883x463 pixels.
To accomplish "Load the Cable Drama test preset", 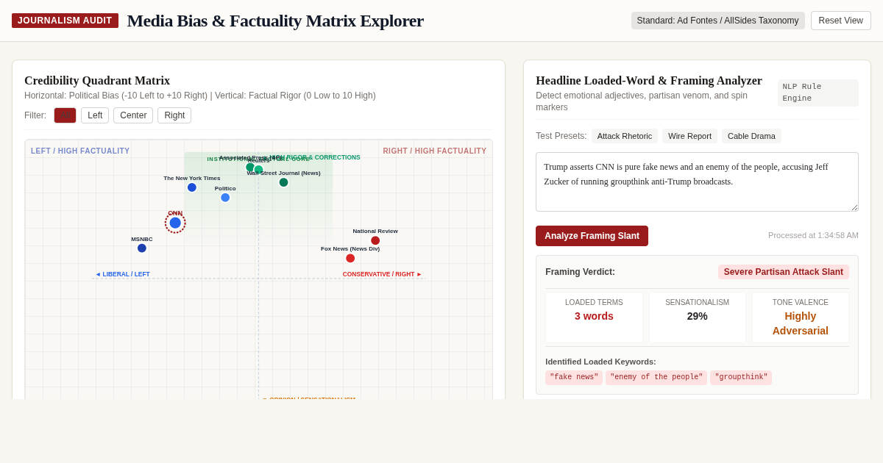I will tap(751, 136).
